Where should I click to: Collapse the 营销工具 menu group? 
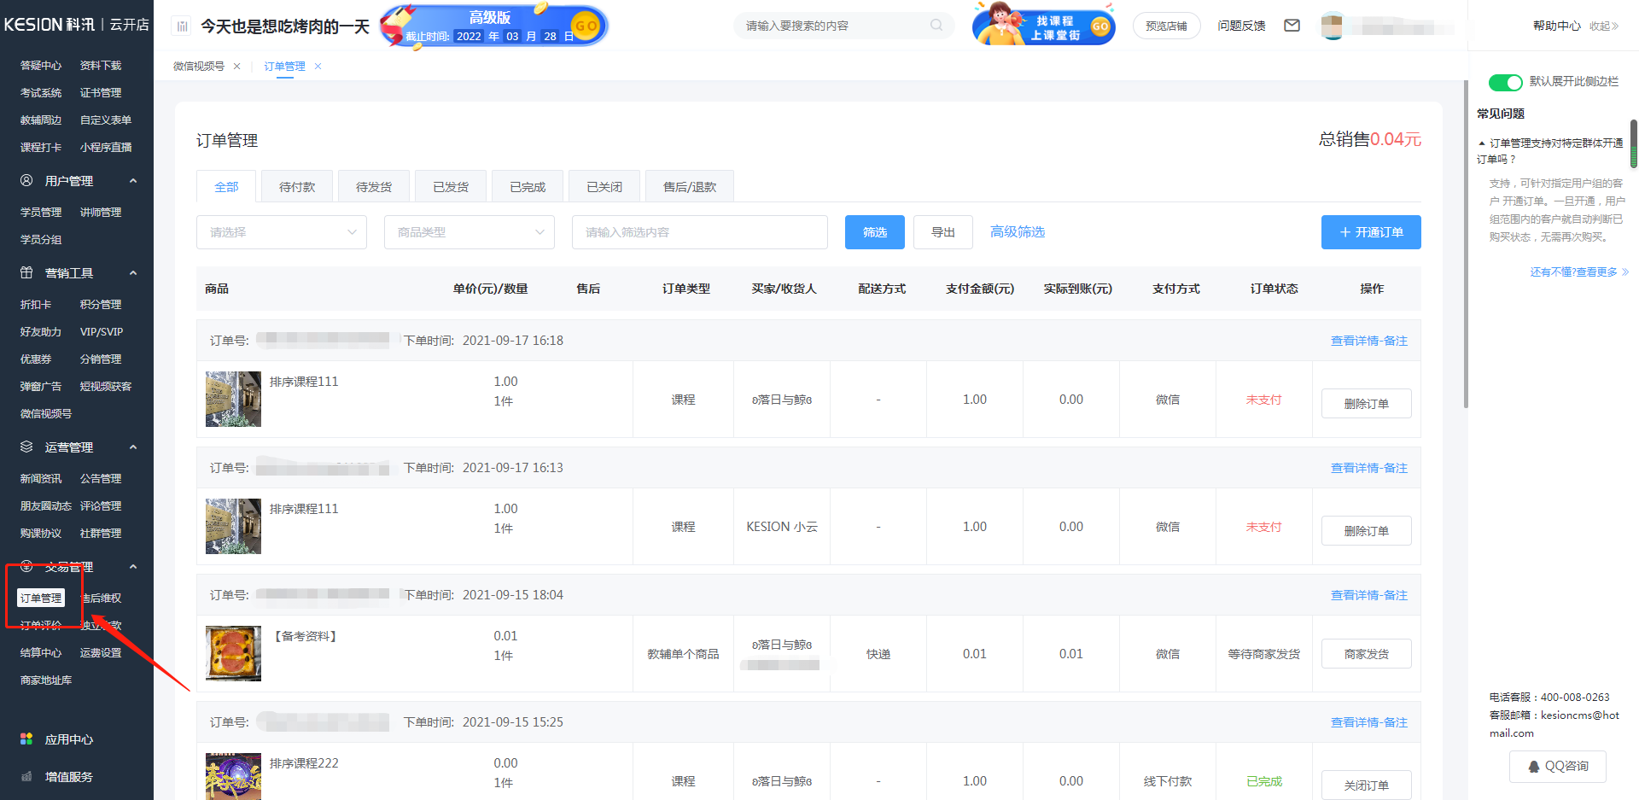(133, 273)
